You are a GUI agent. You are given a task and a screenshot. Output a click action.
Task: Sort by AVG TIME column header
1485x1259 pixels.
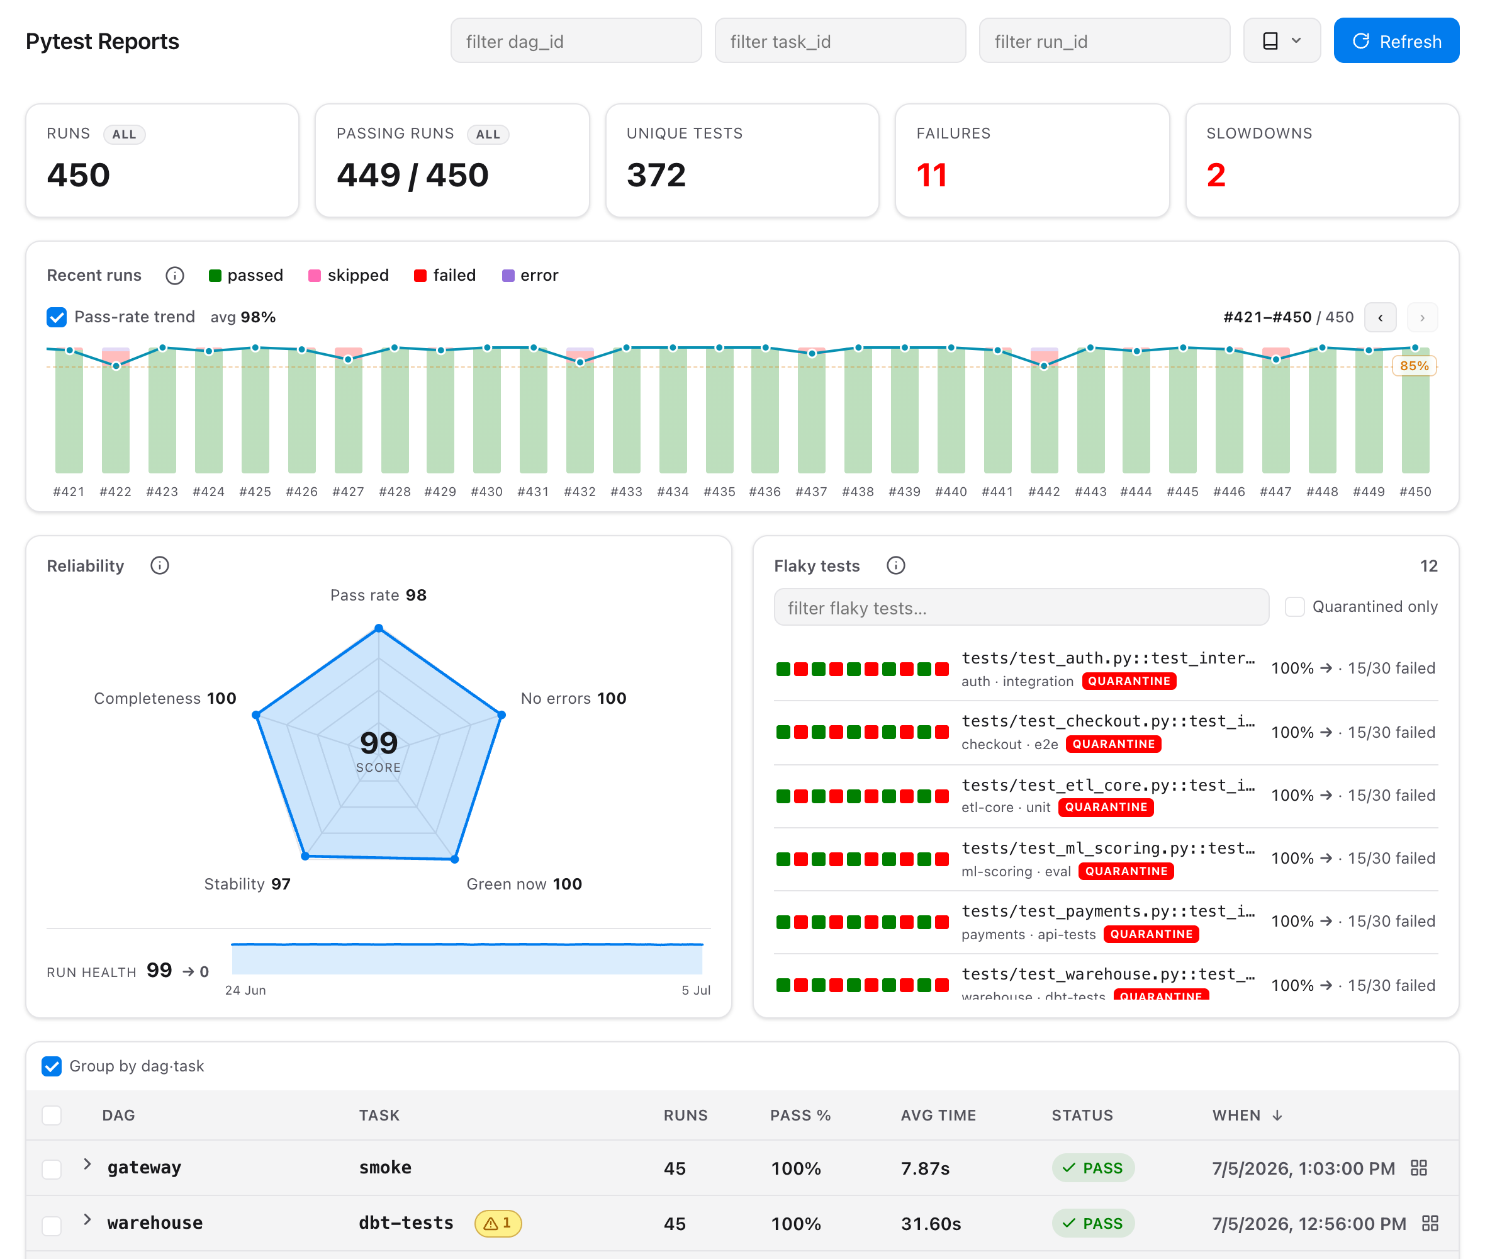coord(938,1115)
